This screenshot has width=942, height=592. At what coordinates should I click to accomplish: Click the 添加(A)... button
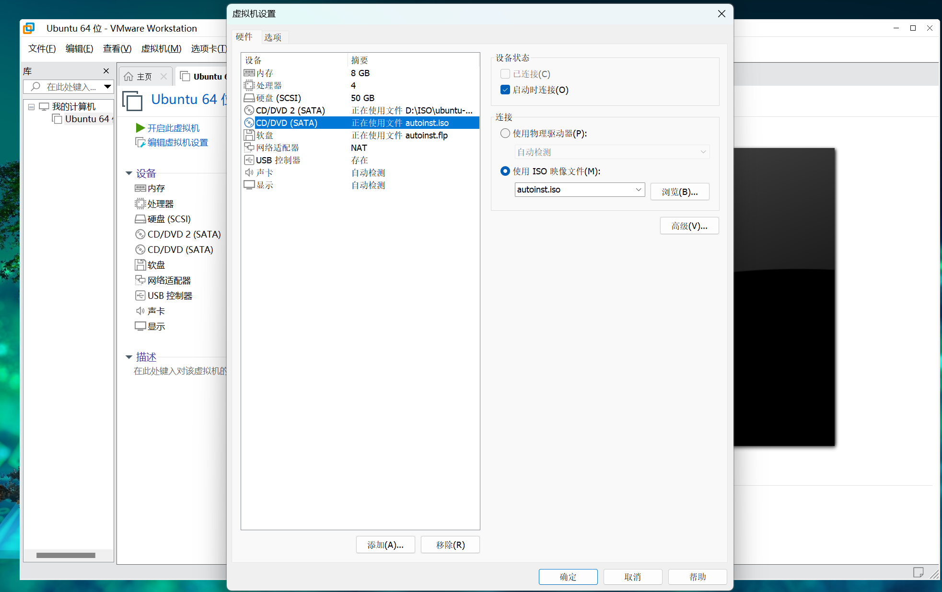click(x=385, y=545)
